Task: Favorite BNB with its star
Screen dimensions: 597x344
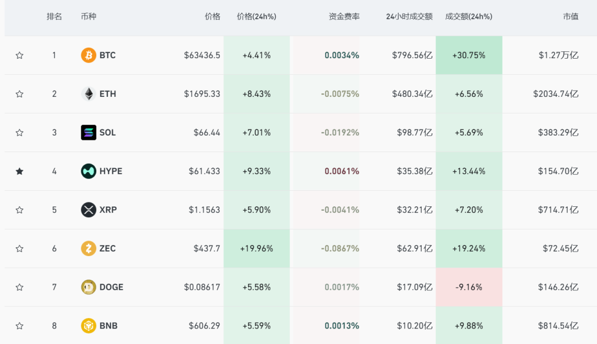Action: point(19,326)
